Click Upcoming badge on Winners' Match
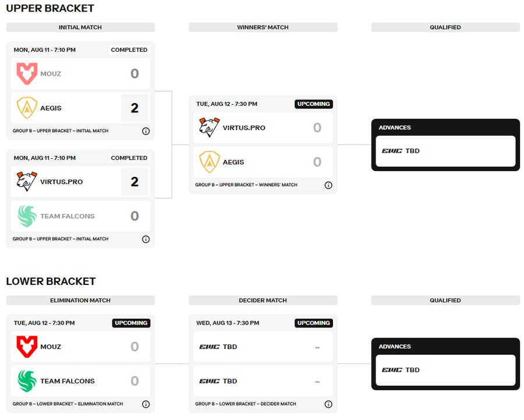Screen dimensions: 524x420 [x=313, y=104]
